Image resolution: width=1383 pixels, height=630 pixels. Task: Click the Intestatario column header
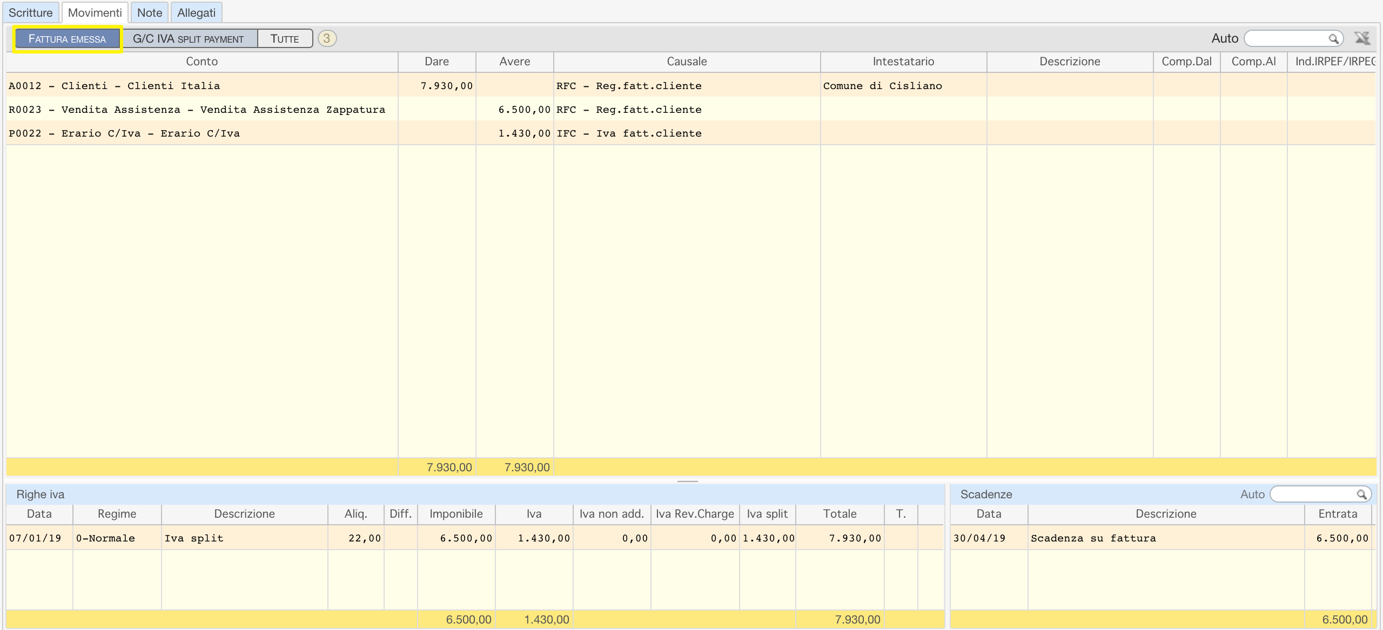904,62
